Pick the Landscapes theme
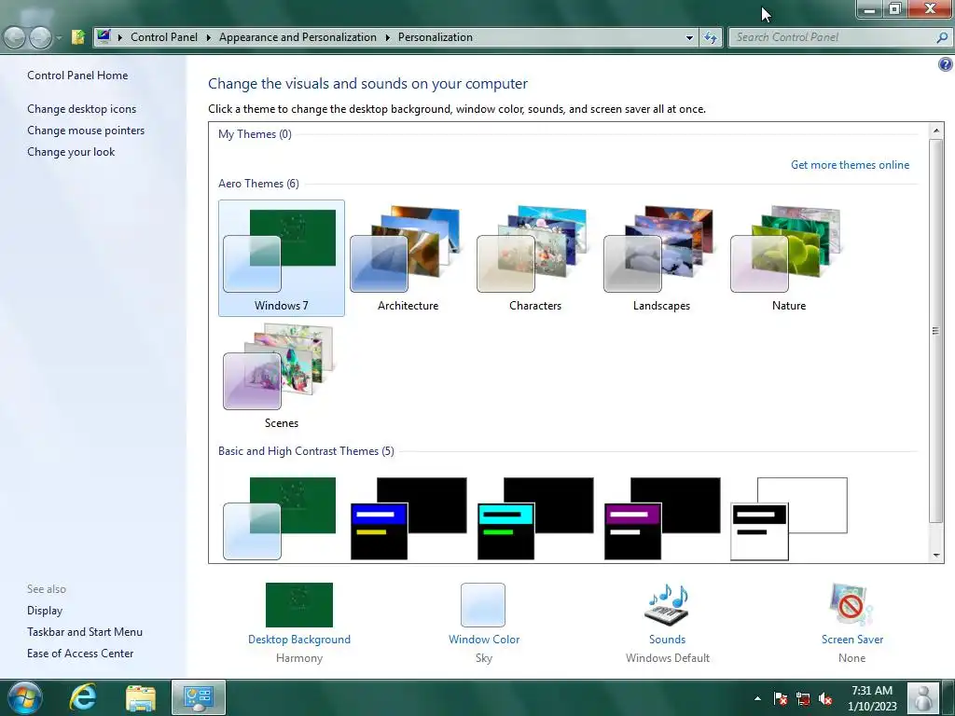 (x=661, y=258)
